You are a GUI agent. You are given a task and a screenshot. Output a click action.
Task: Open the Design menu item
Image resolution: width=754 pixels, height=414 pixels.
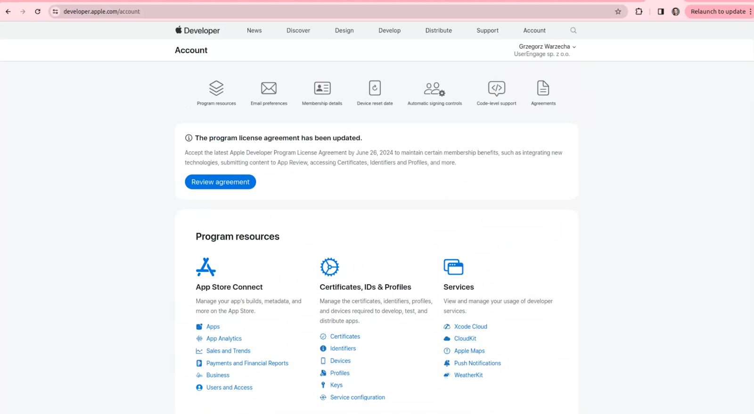[x=344, y=30]
